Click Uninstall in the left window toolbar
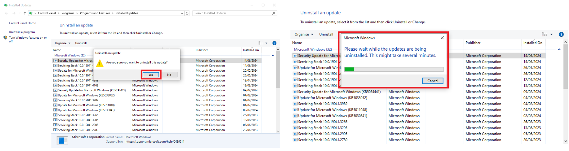Viewport: 569px width, 151px height. click(x=81, y=43)
